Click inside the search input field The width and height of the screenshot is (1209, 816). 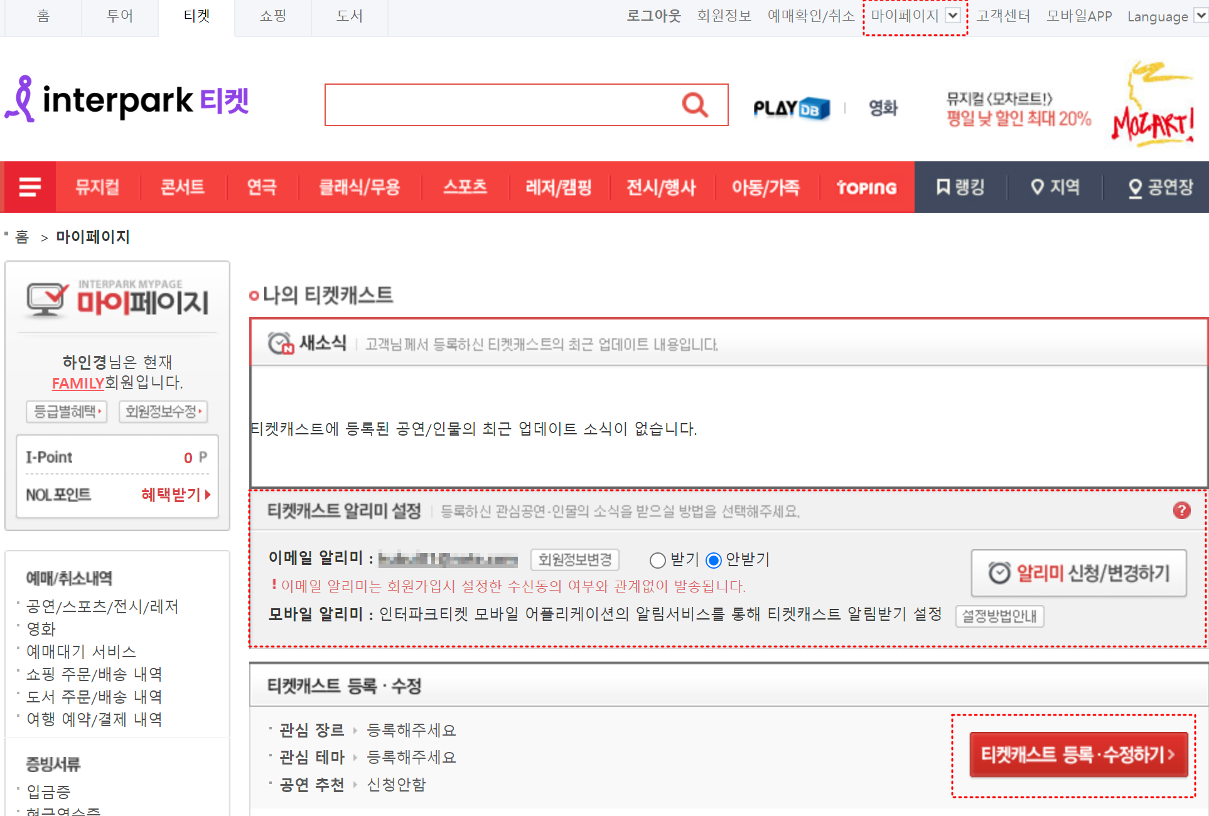click(502, 105)
